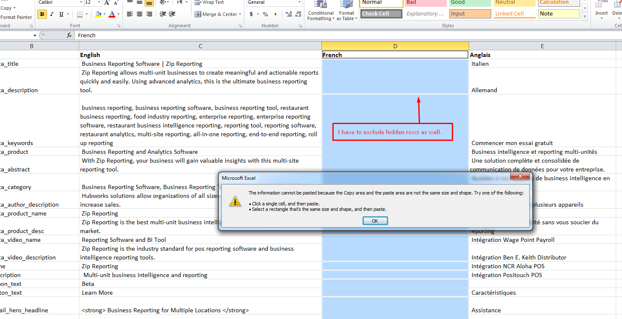The width and height of the screenshot is (622, 319).
Task: Set middle vertical alignment
Action: click(139, 3)
